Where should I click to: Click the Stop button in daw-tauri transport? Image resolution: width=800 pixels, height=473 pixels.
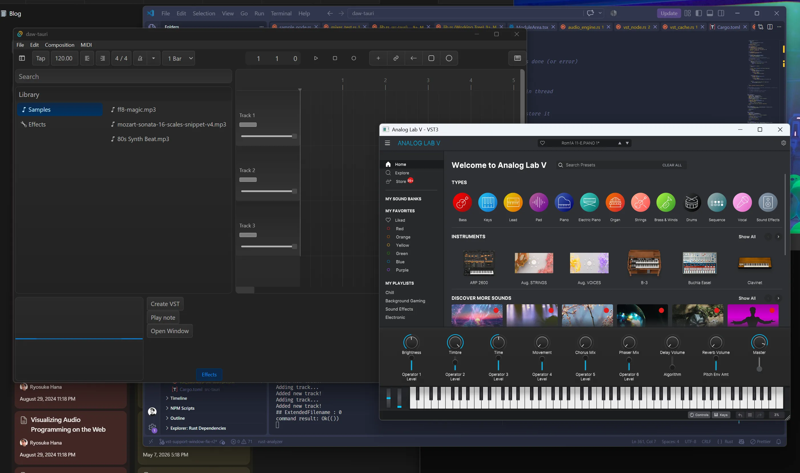click(x=335, y=58)
